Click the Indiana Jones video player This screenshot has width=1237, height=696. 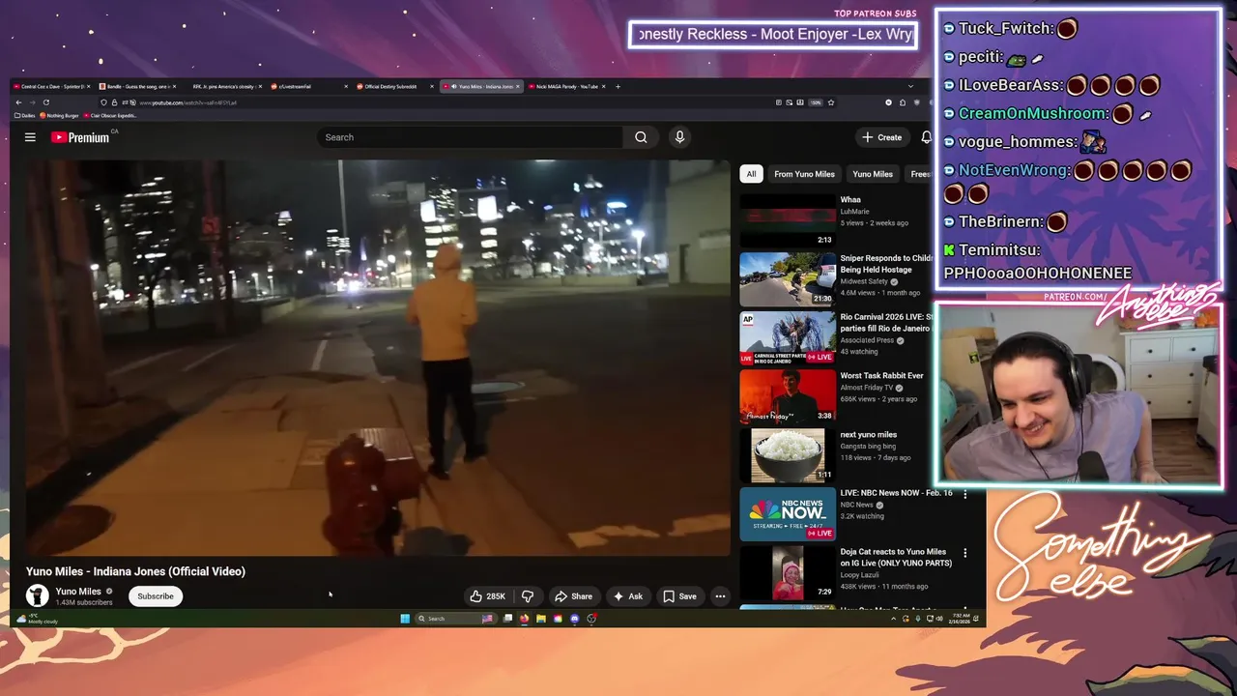(378, 358)
